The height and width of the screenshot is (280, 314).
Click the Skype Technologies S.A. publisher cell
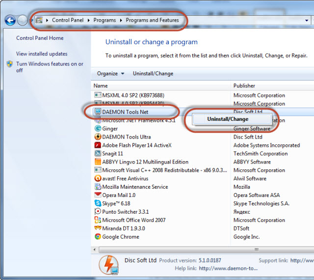[262, 203]
